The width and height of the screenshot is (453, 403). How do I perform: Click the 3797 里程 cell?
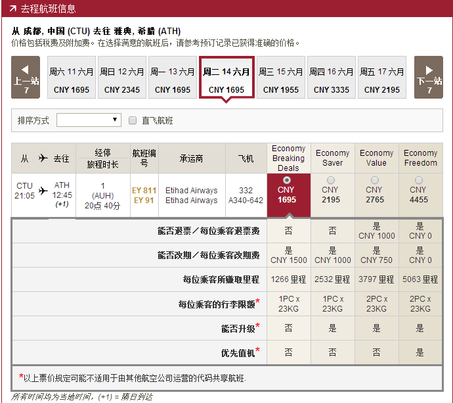pyautogui.click(x=376, y=279)
